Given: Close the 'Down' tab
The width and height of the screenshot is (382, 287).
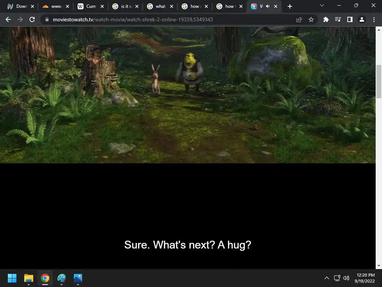Looking at the screenshot, I should 32,6.
